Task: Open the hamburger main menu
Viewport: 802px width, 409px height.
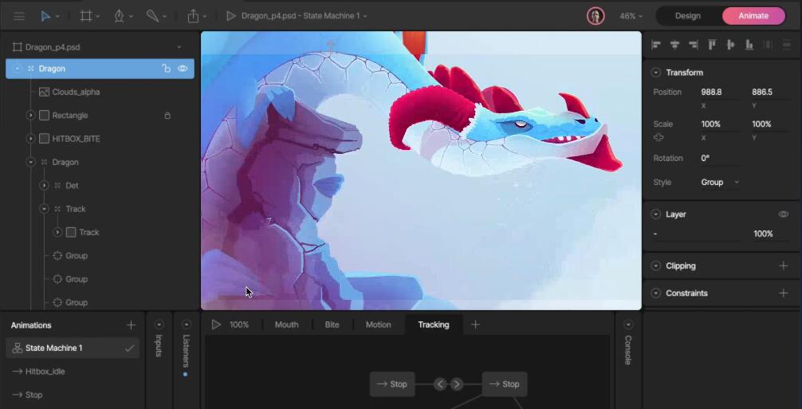Action: point(19,16)
